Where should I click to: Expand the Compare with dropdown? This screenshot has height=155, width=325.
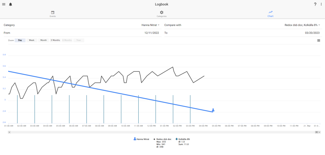click(x=302, y=25)
